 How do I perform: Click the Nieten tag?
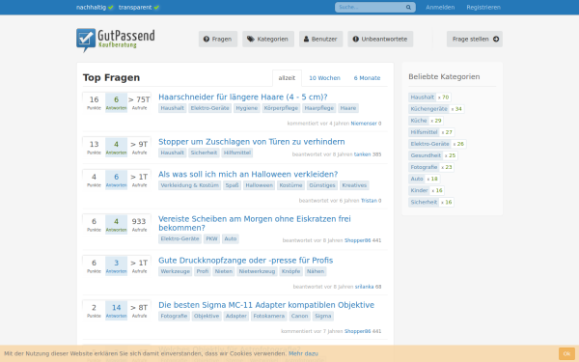point(224,271)
